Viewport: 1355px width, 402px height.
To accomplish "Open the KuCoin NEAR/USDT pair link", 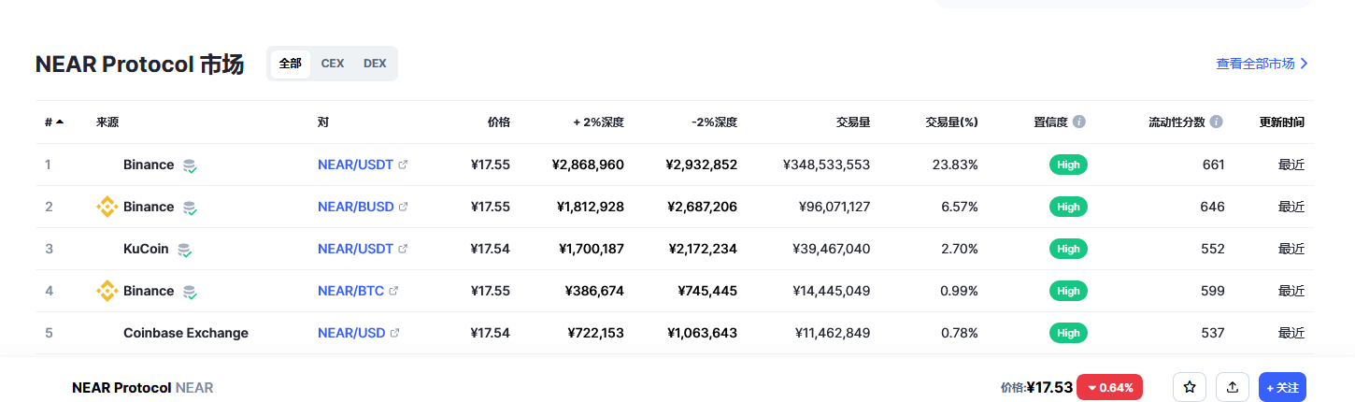I will 355,249.
